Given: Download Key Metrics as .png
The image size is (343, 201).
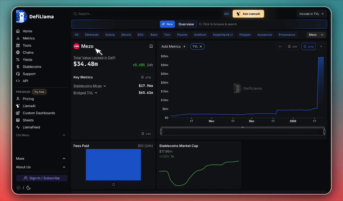Looking at the screenshot, I should [146, 77].
